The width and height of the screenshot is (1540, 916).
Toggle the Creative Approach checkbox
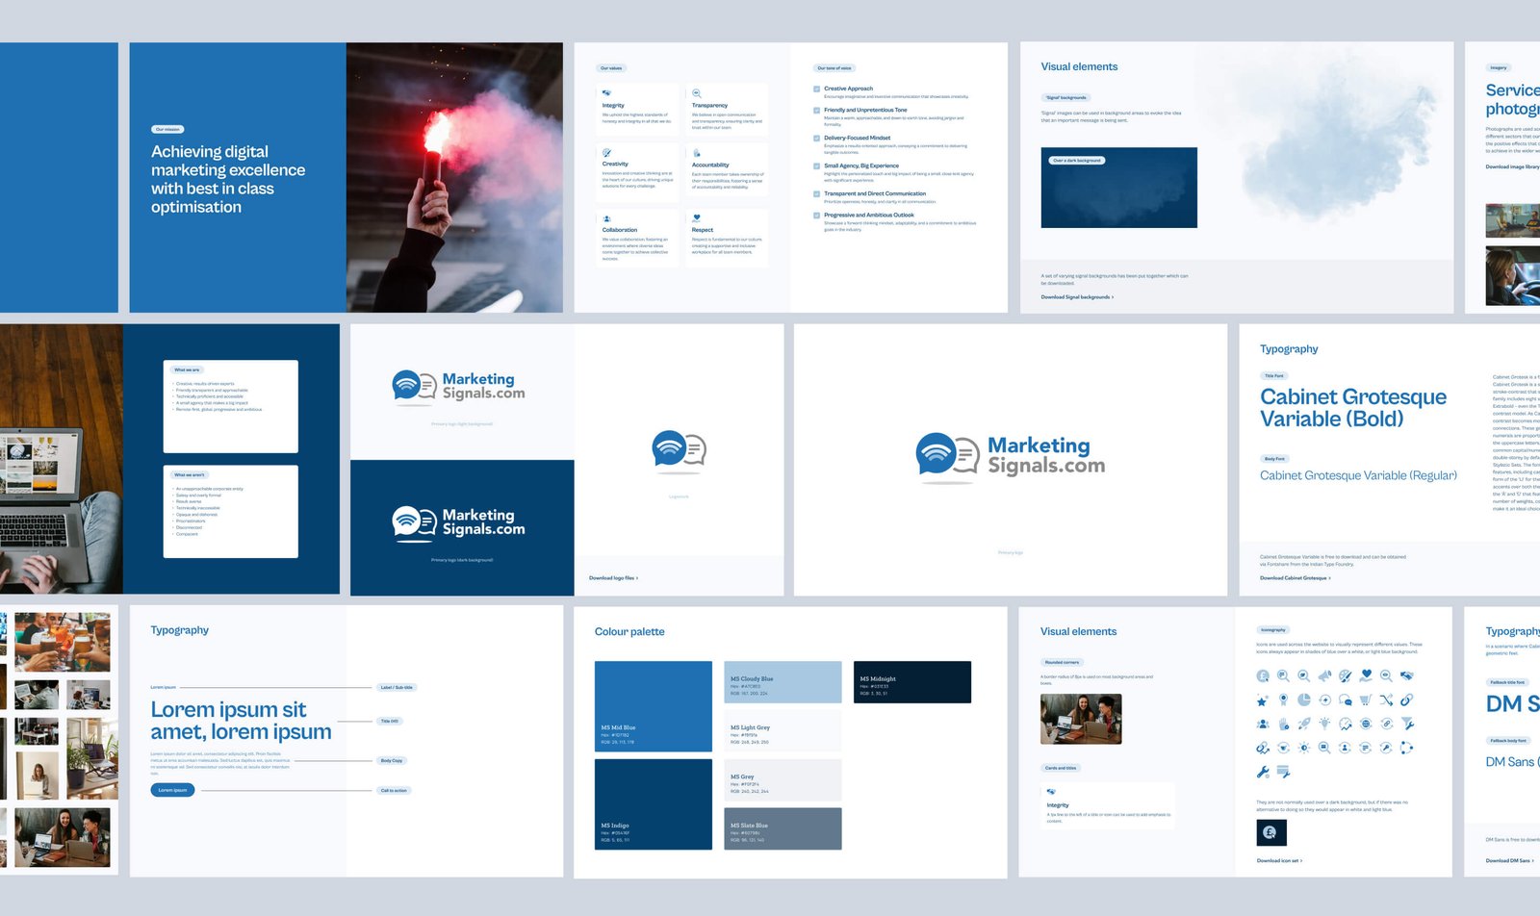pyautogui.click(x=816, y=89)
